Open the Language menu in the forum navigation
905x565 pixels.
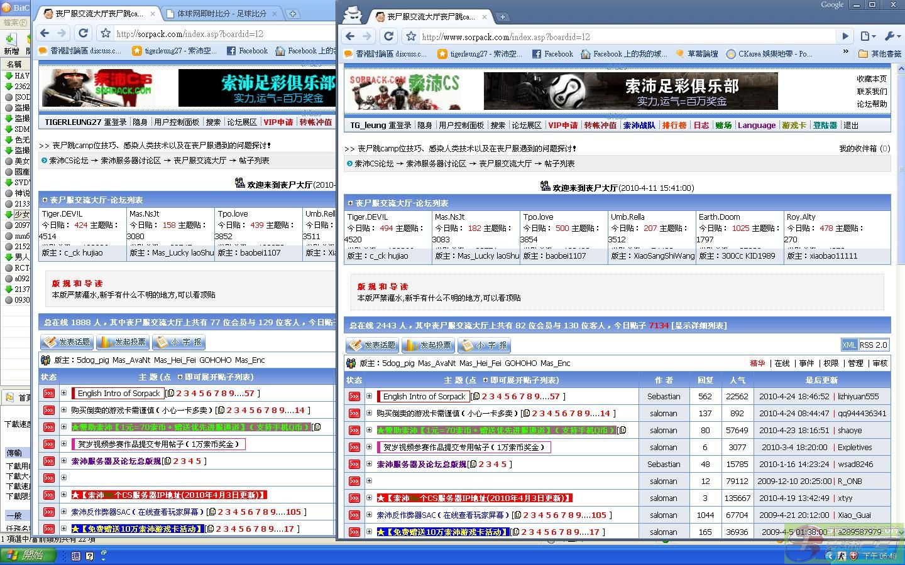(x=756, y=126)
